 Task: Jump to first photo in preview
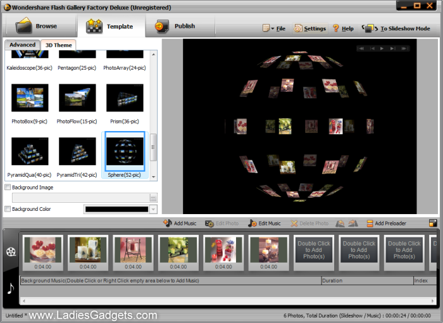click(361, 48)
